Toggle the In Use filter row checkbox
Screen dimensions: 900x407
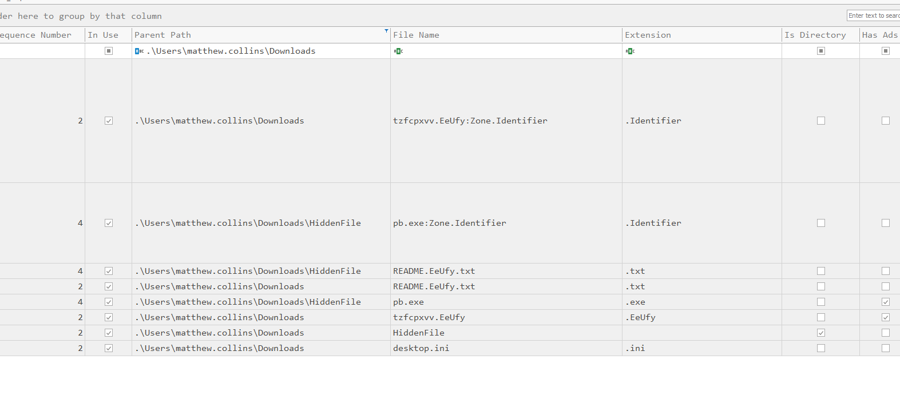(109, 51)
